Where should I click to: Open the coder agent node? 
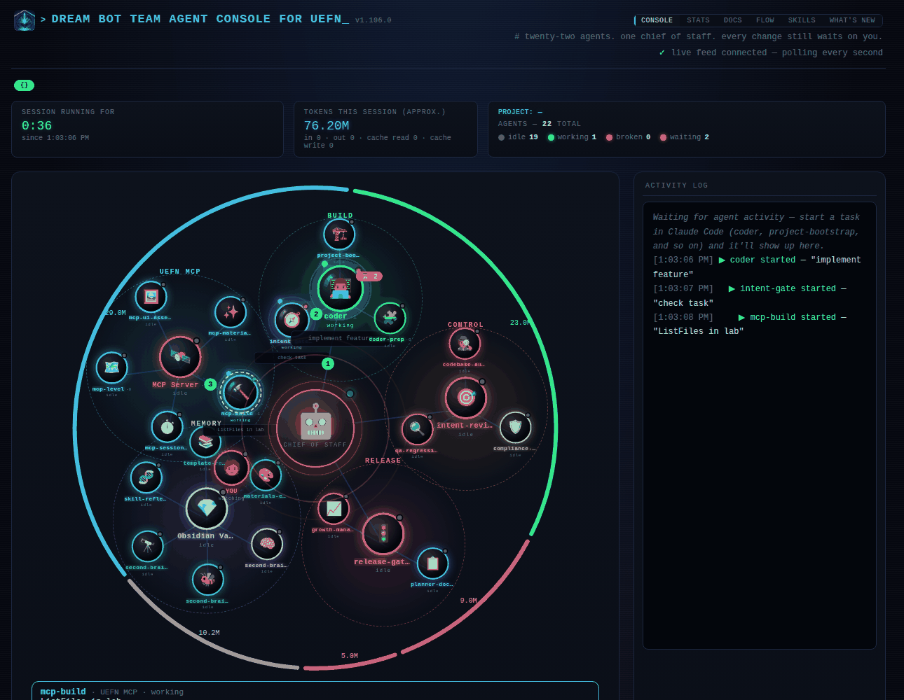[x=340, y=288]
